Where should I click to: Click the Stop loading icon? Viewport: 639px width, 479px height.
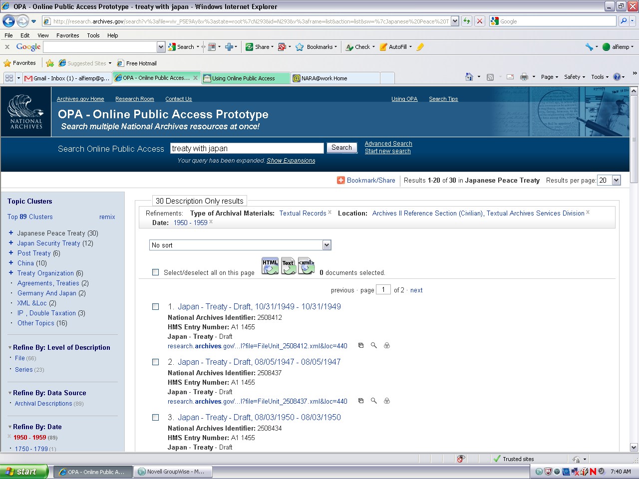[479, 21]
